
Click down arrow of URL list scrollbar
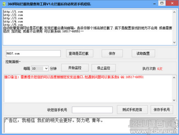coord(174,42)
